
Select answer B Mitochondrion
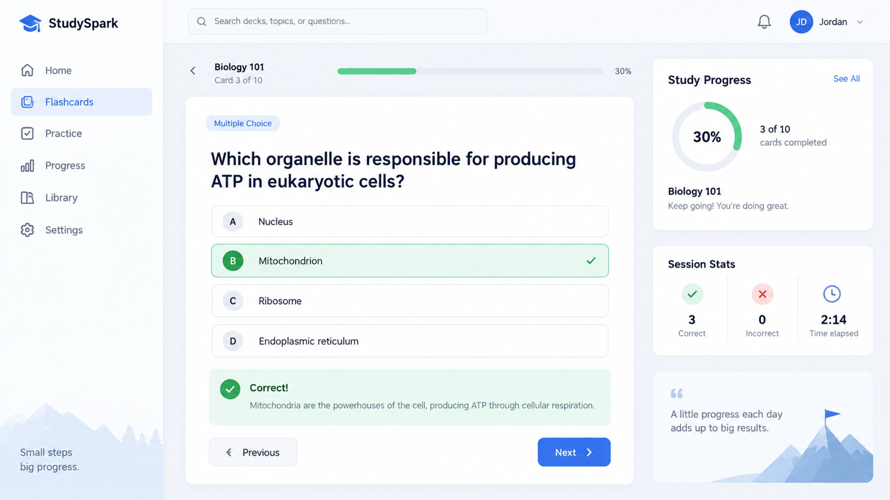pos(410,261)
